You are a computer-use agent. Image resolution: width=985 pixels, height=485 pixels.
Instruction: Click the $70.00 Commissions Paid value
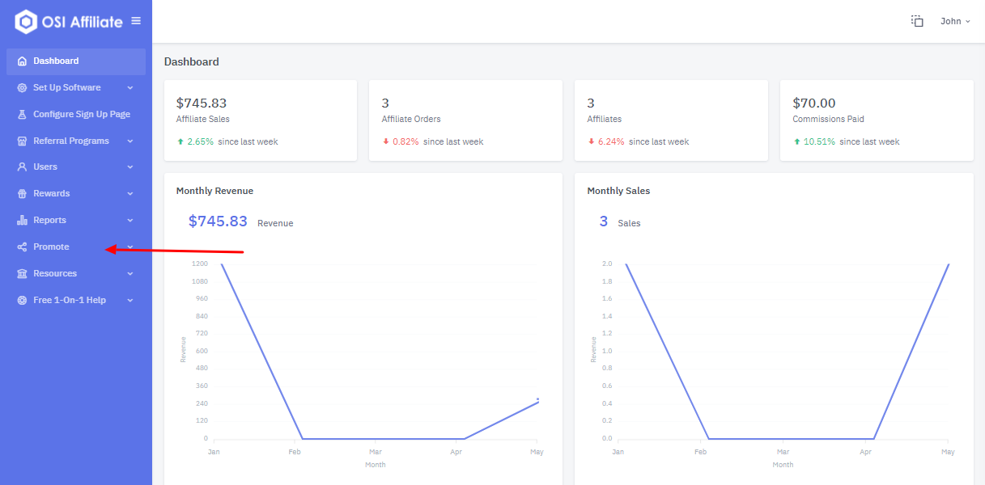click(814, 103)
